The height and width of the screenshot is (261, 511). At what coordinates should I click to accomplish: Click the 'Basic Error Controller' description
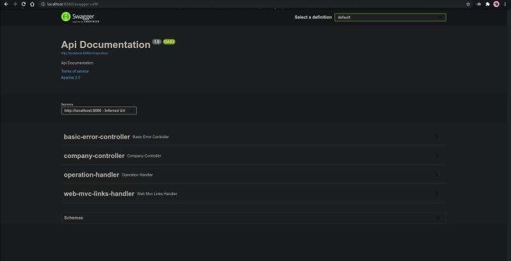(151, 137)
